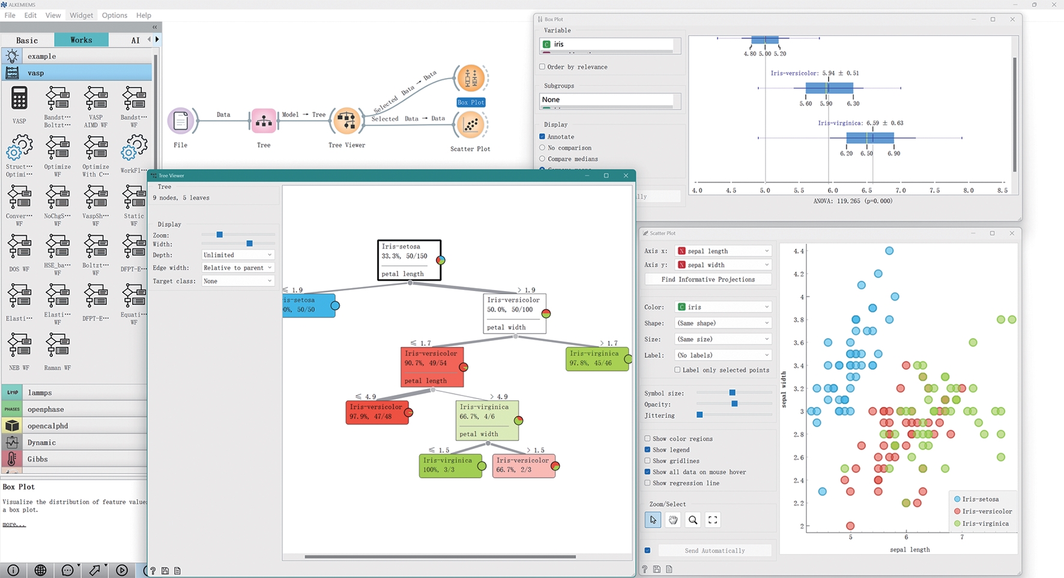Choose the NEB WF widget
Screen dimensions: 1064x578
[x=19, y=345]
